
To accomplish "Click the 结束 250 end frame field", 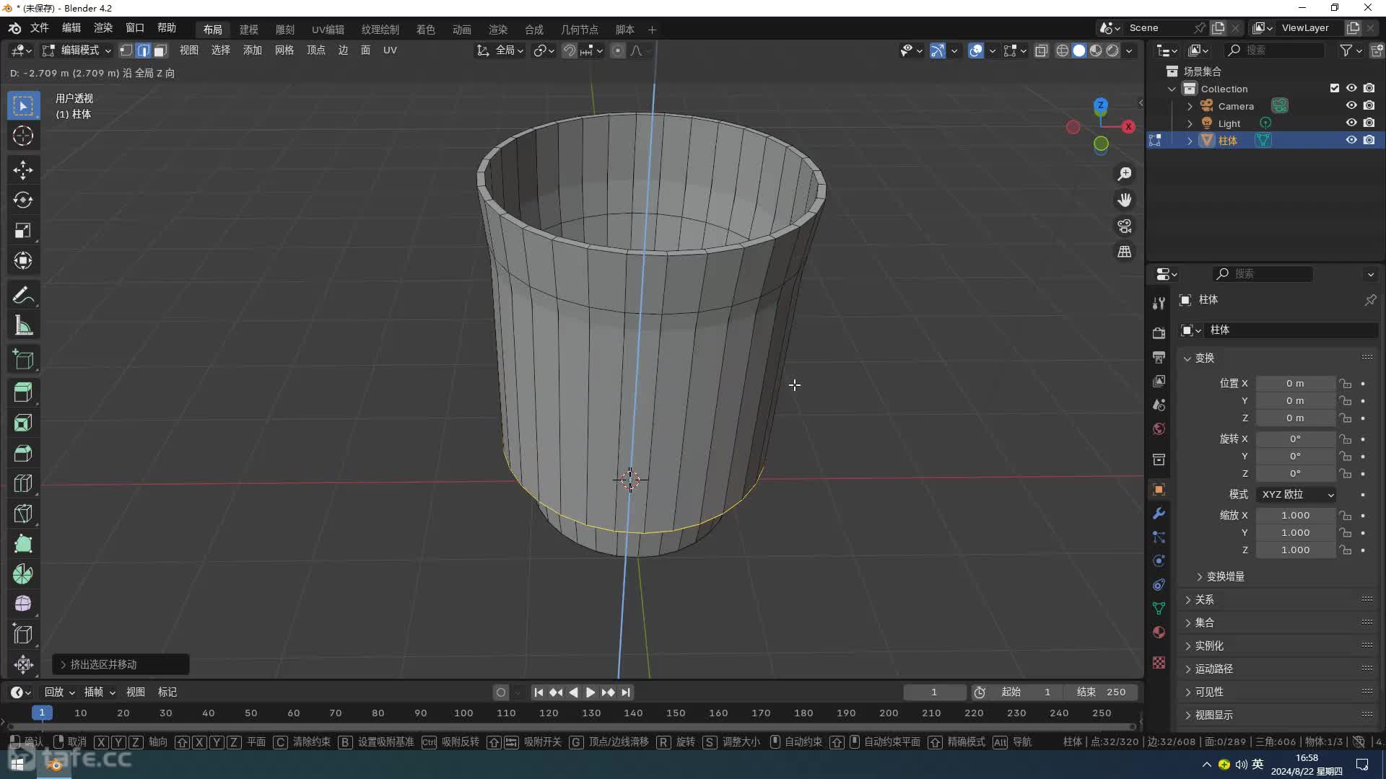I will pyautogui.click(x=1102, y=692).
